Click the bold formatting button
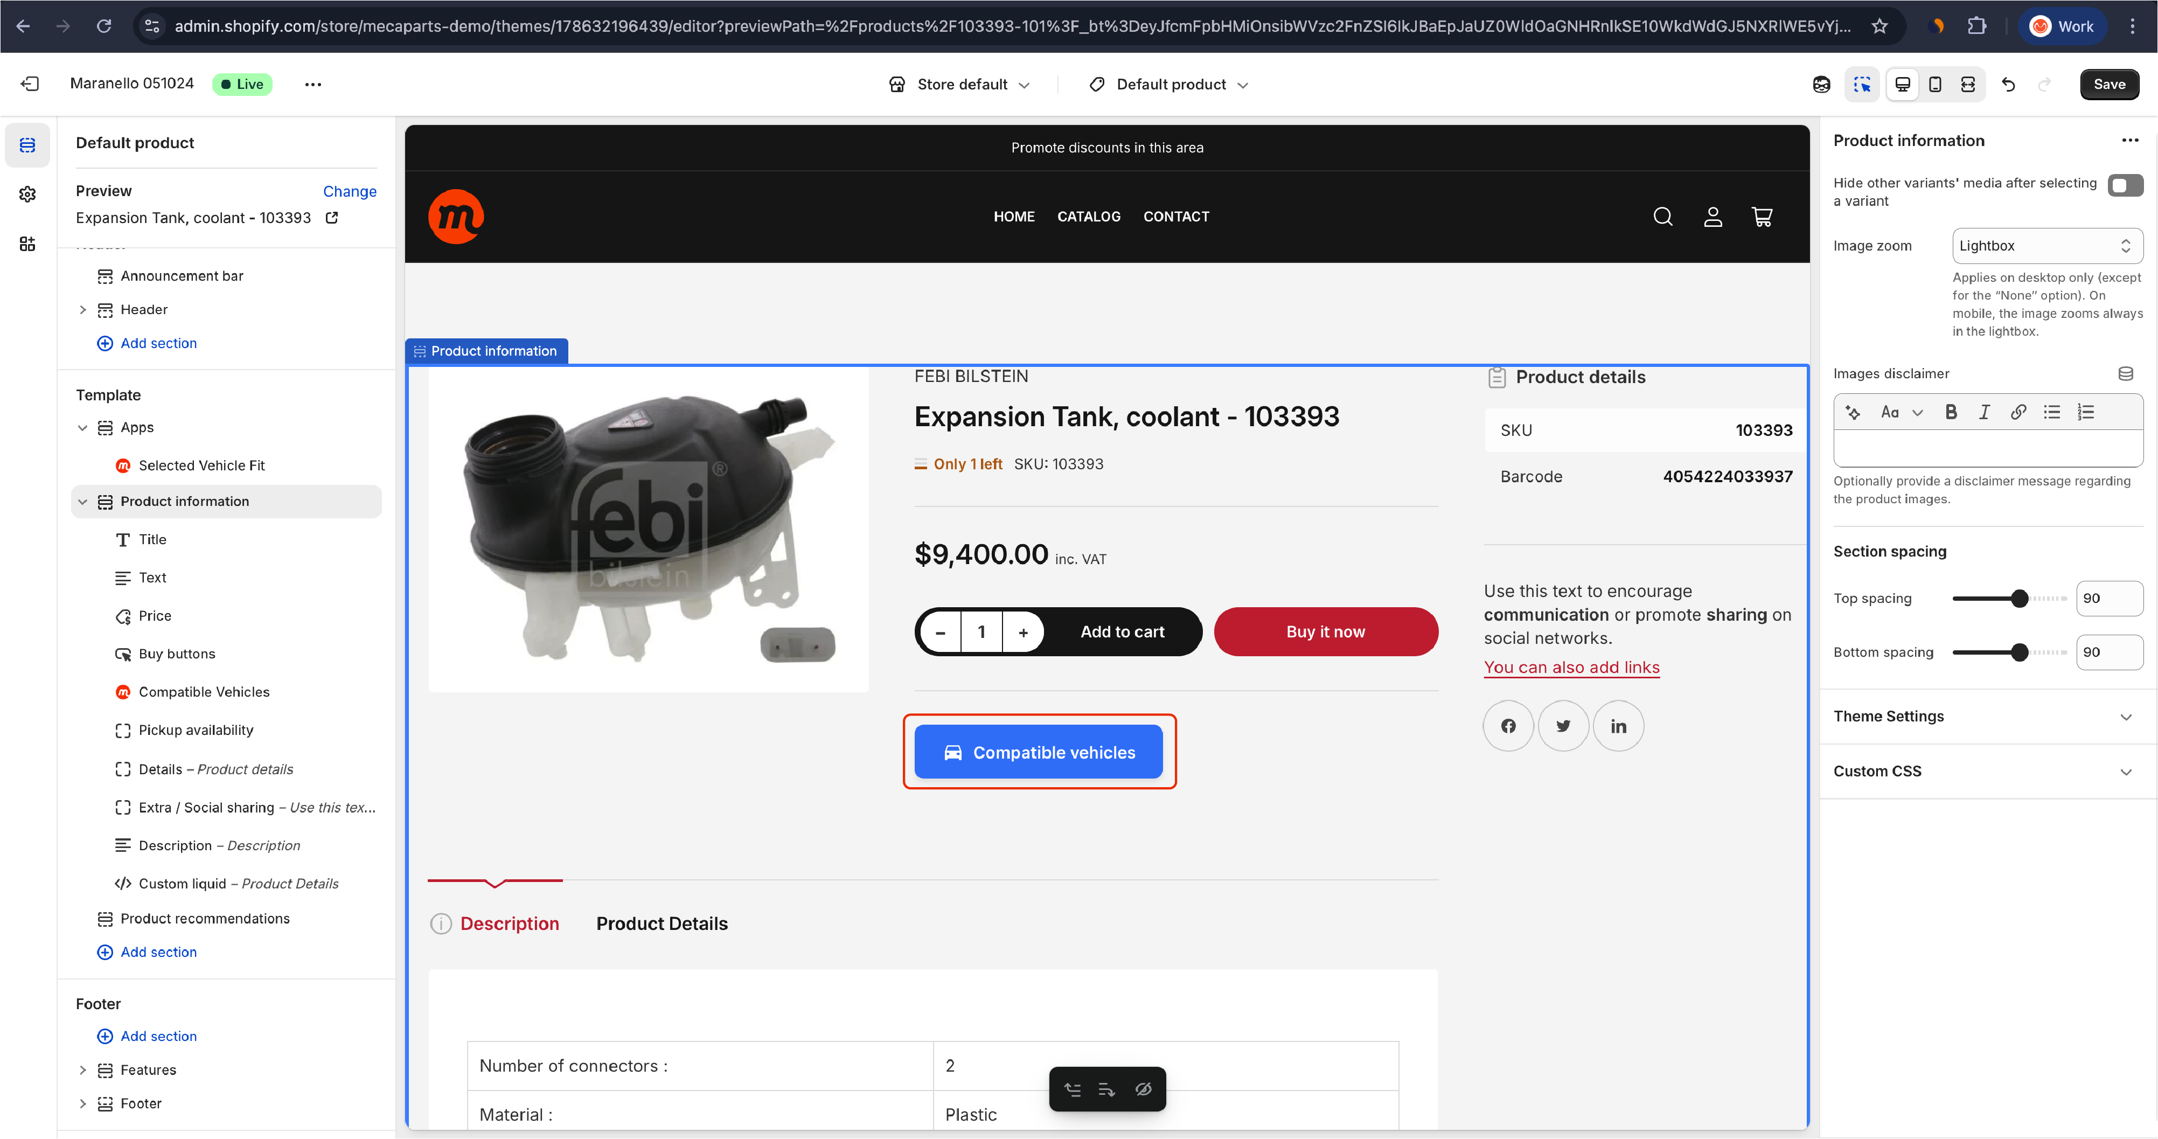 1950,412
